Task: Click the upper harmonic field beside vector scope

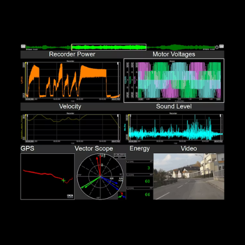Action: pyautogui.click(x=120, y=154)
